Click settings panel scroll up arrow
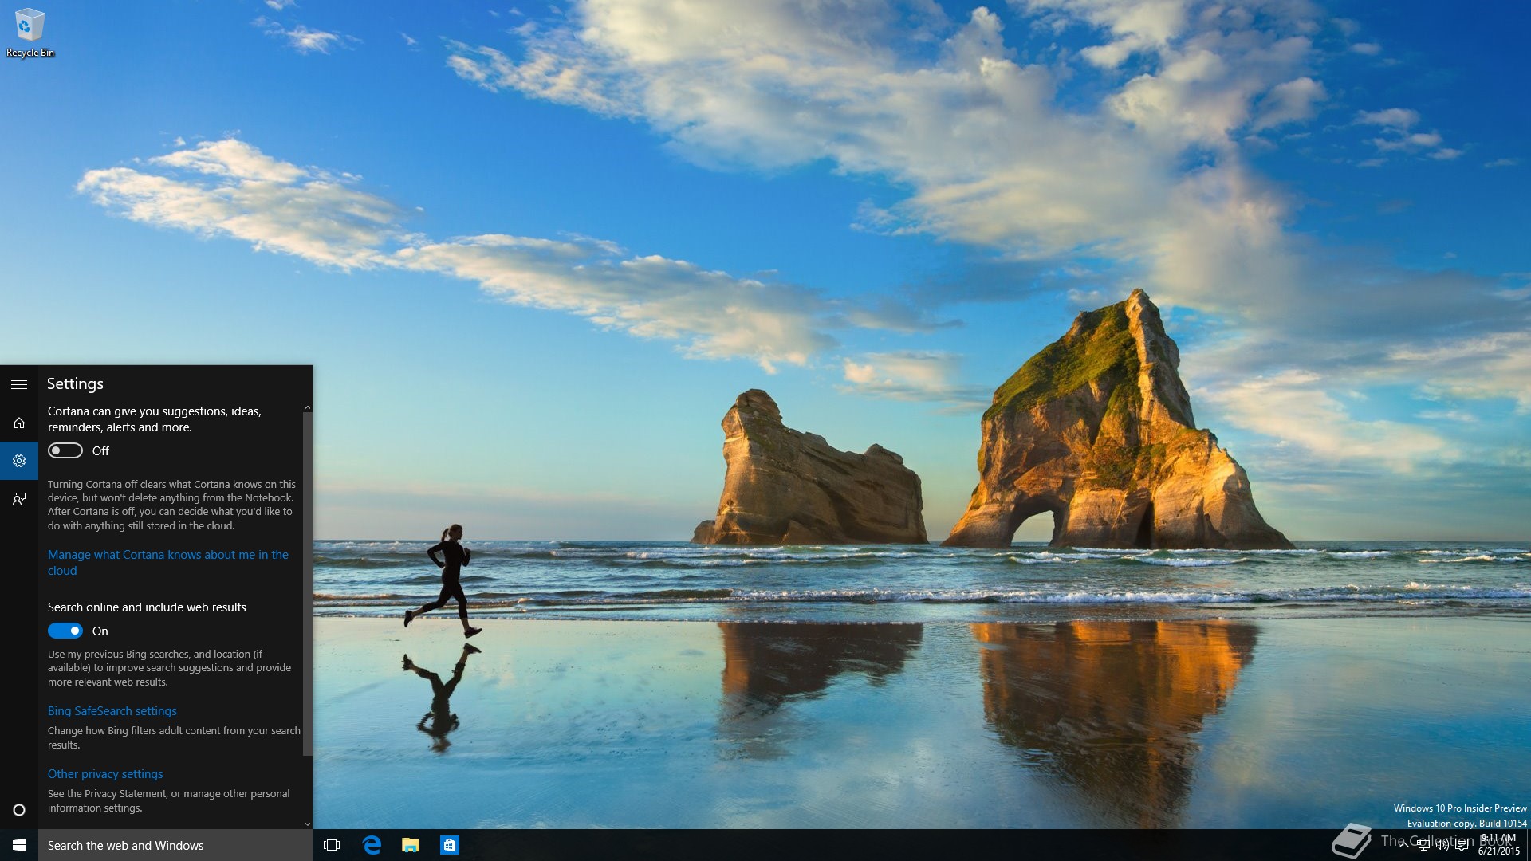 (x=308, y=408)
